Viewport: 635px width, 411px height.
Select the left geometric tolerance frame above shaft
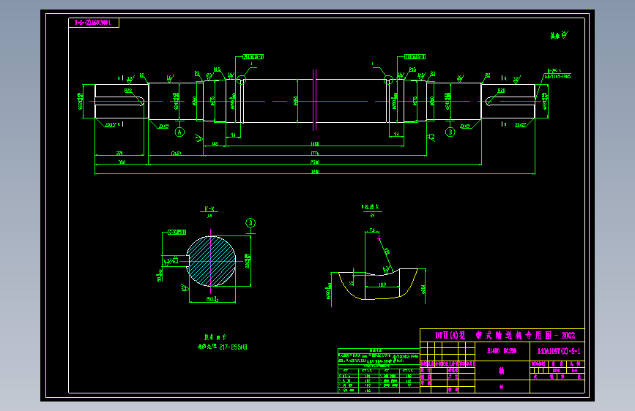253,57
